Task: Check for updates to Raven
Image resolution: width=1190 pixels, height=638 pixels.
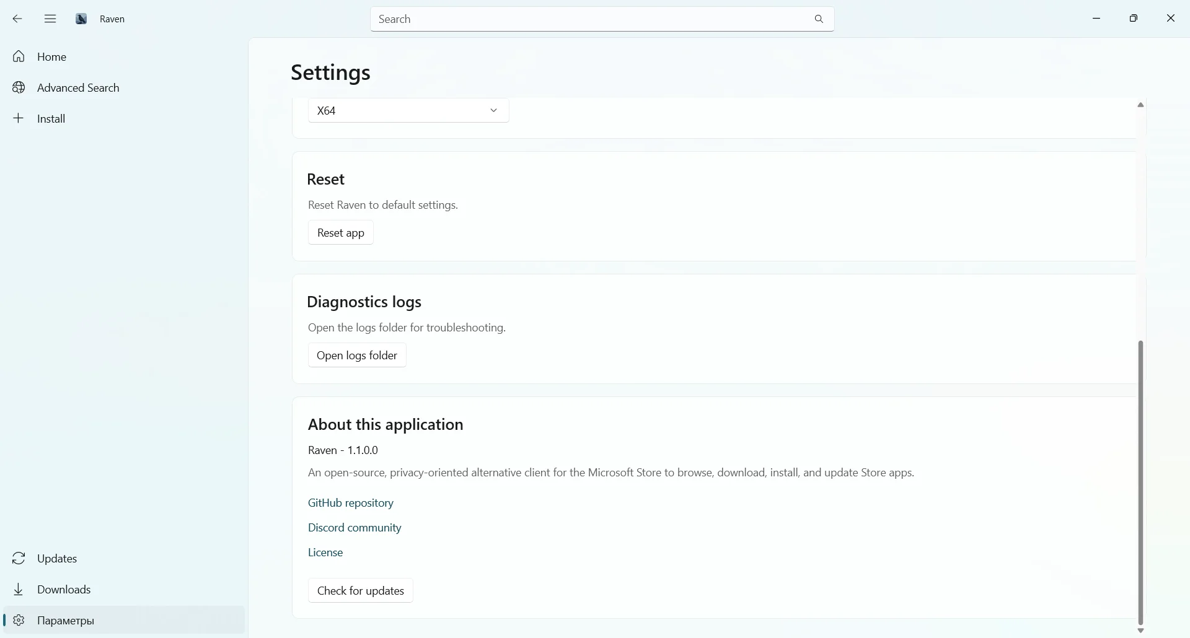Action: (361, 591)
